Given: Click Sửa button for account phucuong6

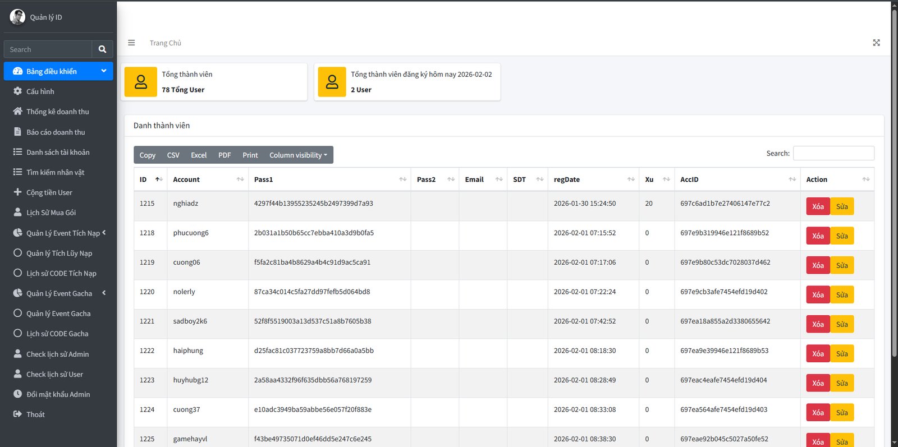Looking at the screenshot, I should [842, 236].
